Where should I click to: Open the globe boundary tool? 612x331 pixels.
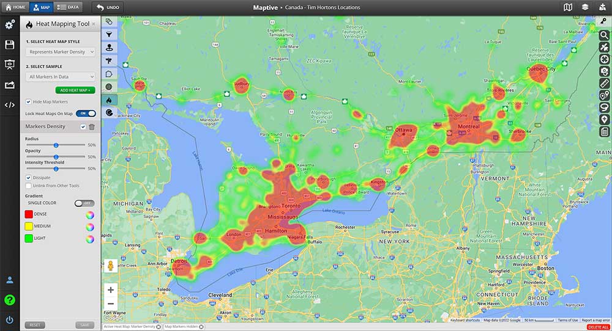click(x=110, y=87)
